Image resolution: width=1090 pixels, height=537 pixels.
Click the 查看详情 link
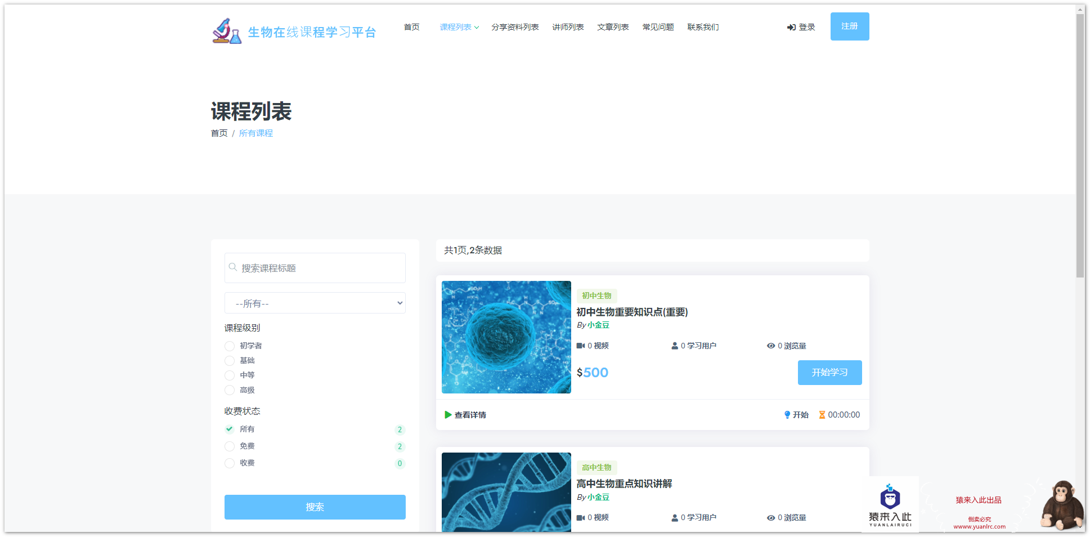(470, 415)
